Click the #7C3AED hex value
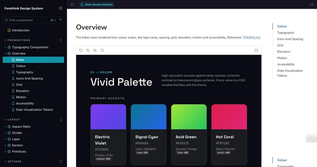 click(102, 149)
